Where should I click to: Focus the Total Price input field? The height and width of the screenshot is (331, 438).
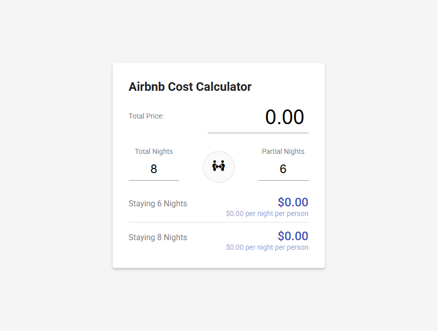(x=258, y=117)
